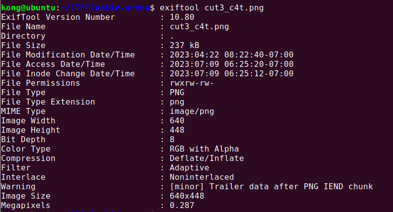Select the width value 640

177,121
